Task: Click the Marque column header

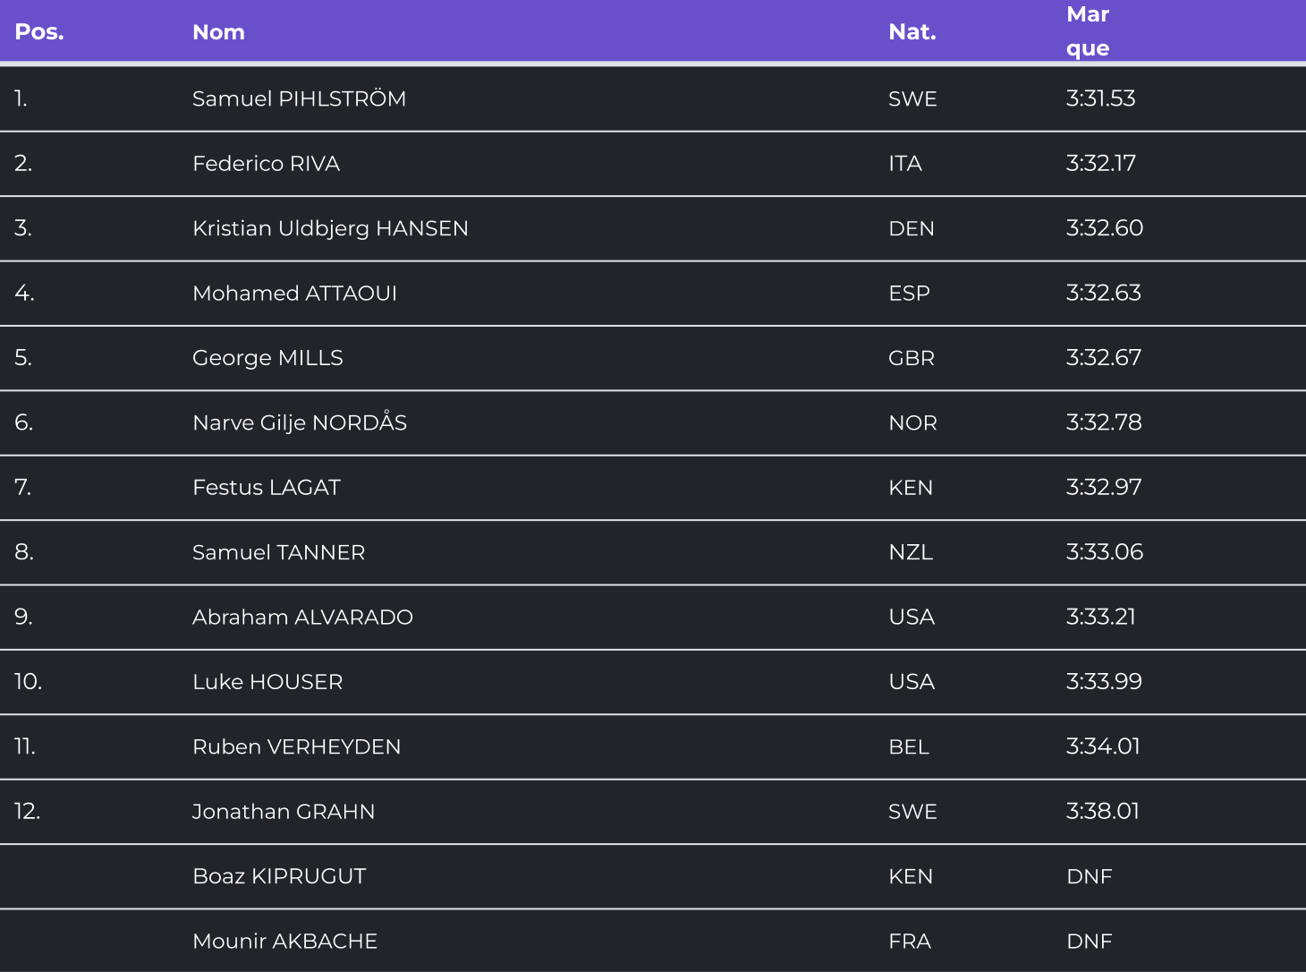Action: pos(1088,31)
